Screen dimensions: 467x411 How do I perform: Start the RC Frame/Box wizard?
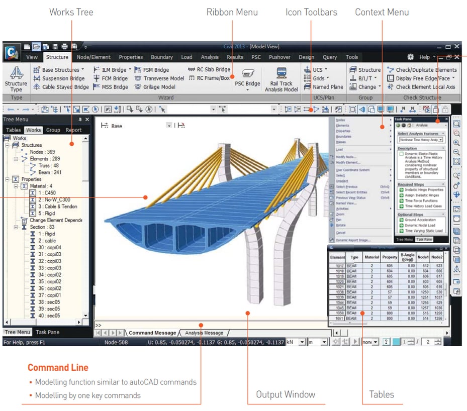210,78
